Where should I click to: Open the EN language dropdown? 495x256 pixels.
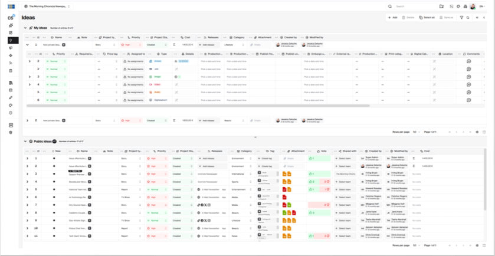(482, 6)
